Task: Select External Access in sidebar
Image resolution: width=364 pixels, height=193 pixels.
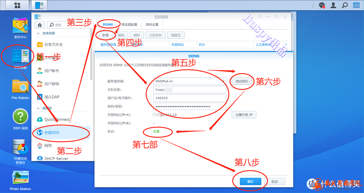Action: coord(62,133)
